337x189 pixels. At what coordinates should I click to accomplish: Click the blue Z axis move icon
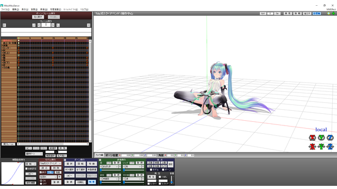pyautogui.click(x=330, y=146)
